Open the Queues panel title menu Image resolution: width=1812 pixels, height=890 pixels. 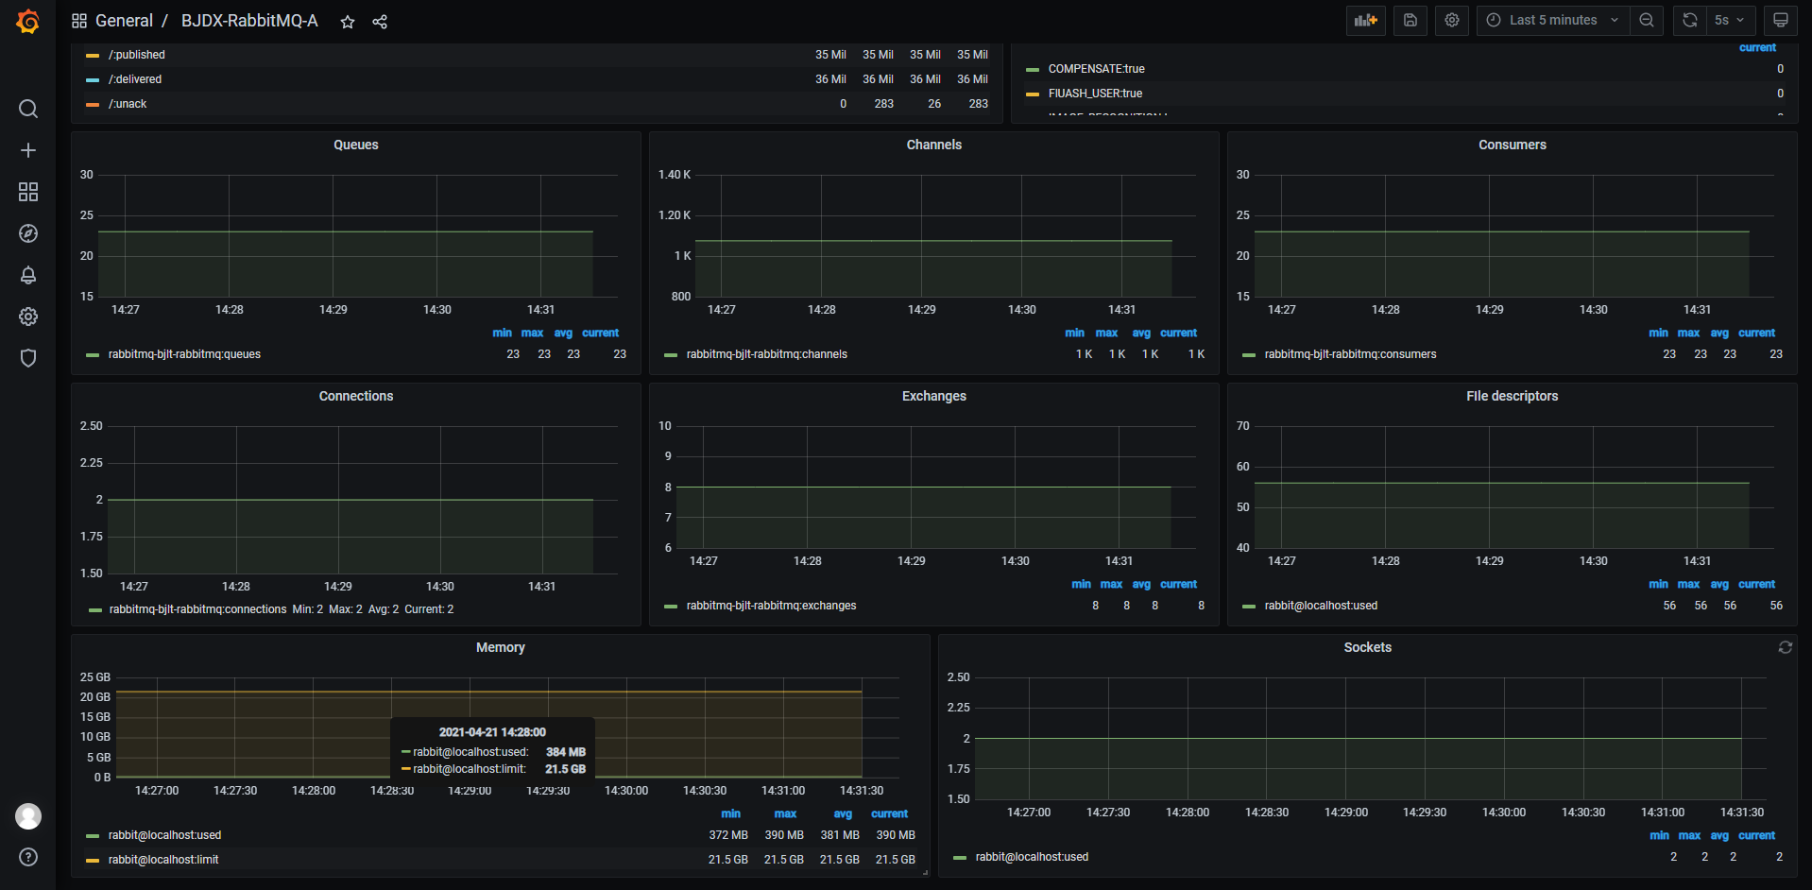[356, 145]
